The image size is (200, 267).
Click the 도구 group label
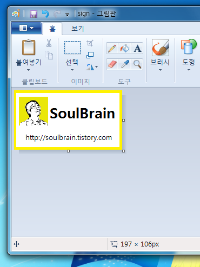pyautogui.click(x=124, y=82)
